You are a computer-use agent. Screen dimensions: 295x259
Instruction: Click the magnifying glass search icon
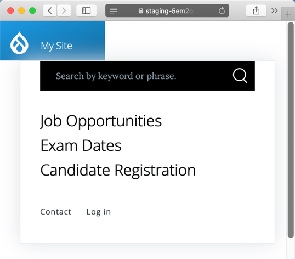[240, 76]
